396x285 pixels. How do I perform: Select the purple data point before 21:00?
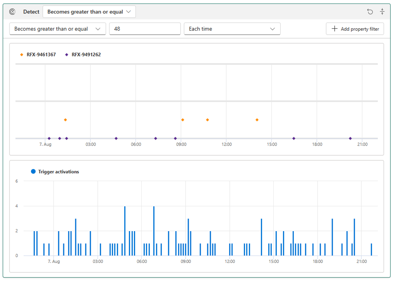click(x=350, y=139)
